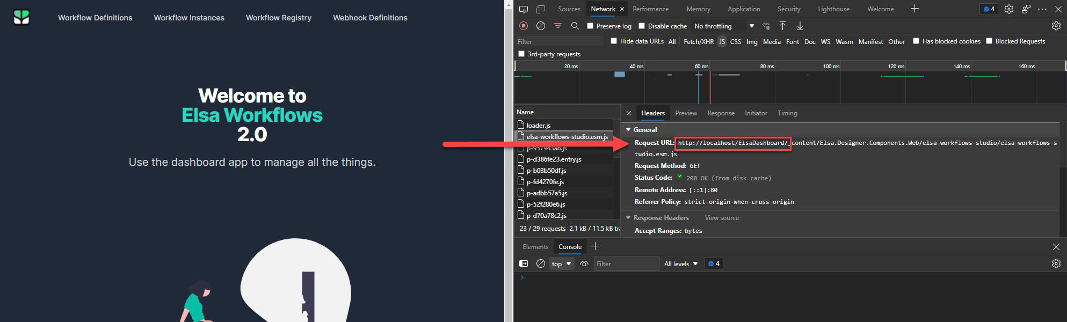Open Workflow Registry page
This screenshot has height=322, width=1067.
point(279,18)
